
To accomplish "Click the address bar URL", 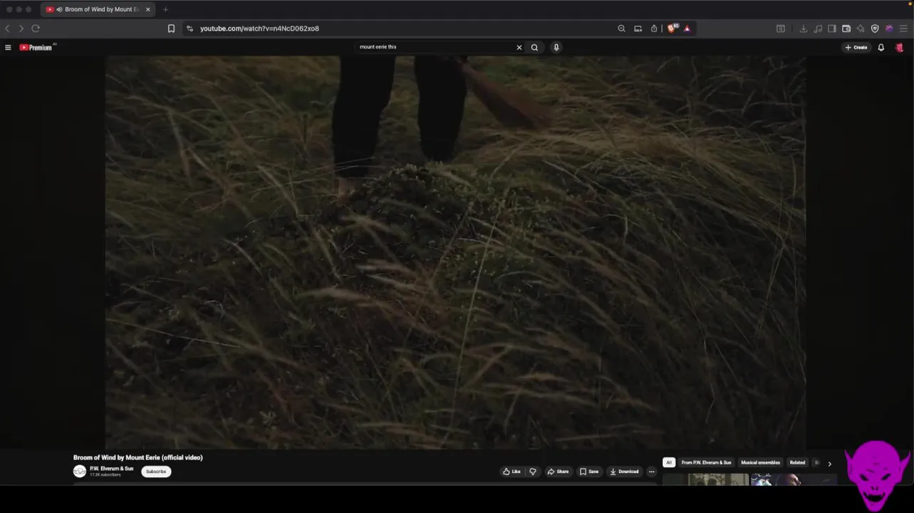I will click(259, 28).
